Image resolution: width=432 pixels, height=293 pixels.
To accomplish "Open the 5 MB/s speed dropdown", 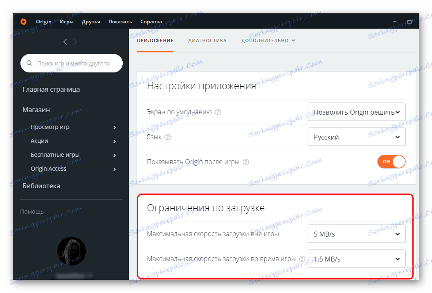I will click(356, 234).
